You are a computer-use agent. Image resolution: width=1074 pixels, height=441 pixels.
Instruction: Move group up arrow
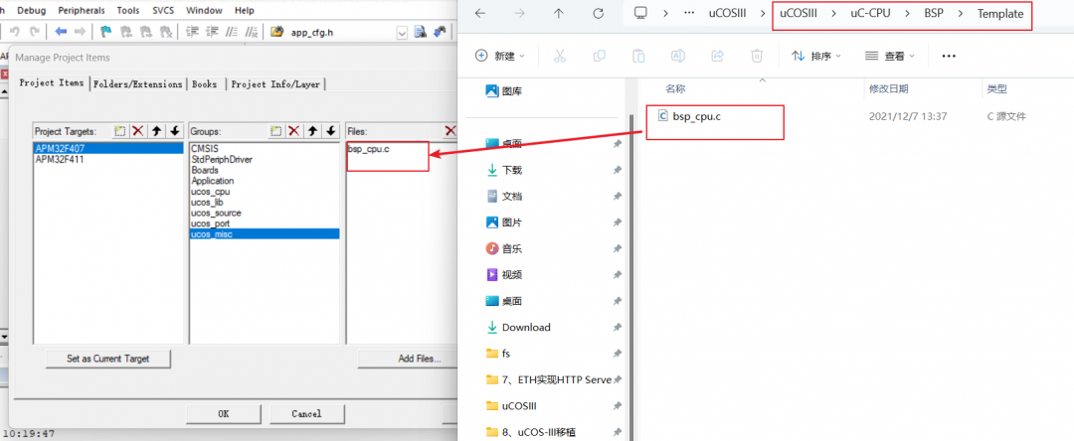tap(312, 130)
